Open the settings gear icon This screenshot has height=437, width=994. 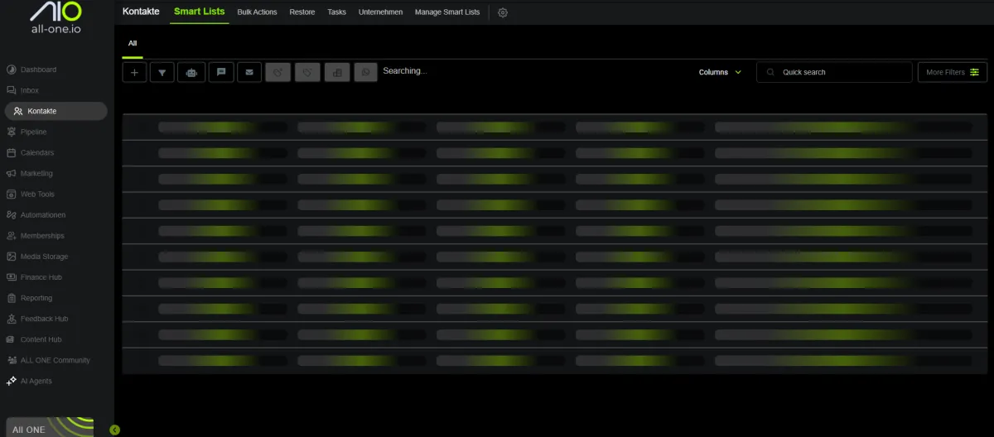pyautogui.click(x=503, y=12)
